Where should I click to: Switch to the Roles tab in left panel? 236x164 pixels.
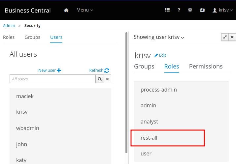(x=9, y=37)
